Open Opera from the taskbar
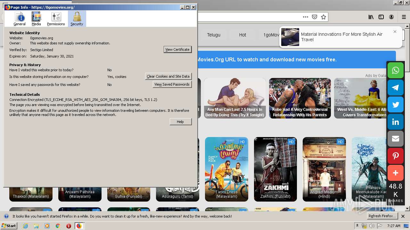This screenshot has height=230, width=410. pyautogui.click(x=69, y=226)
